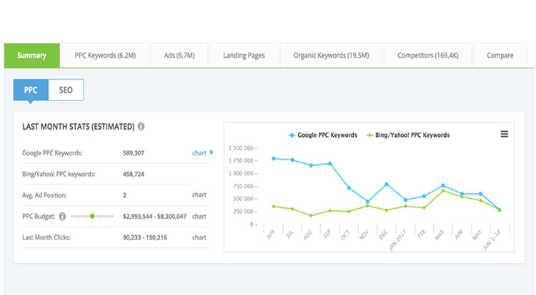Click the info icon next to PPC Budget
Screen dimensions: 536x295
click(63, 216)
